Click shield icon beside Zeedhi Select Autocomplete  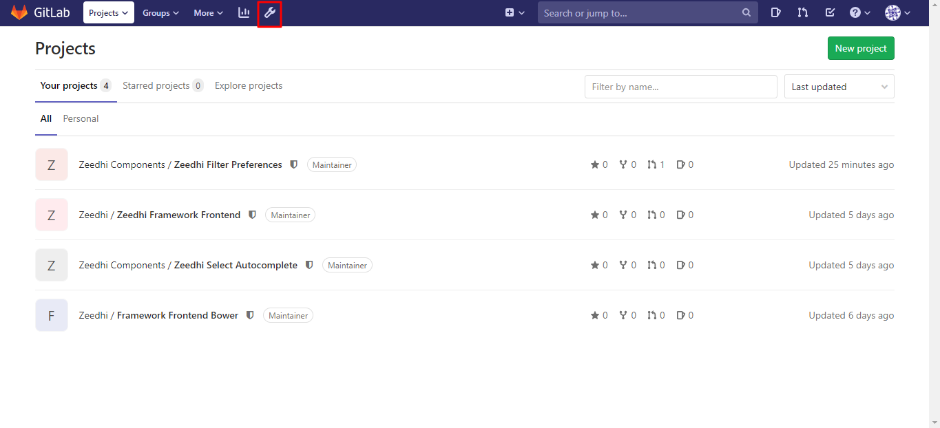(x=309, y=265)
